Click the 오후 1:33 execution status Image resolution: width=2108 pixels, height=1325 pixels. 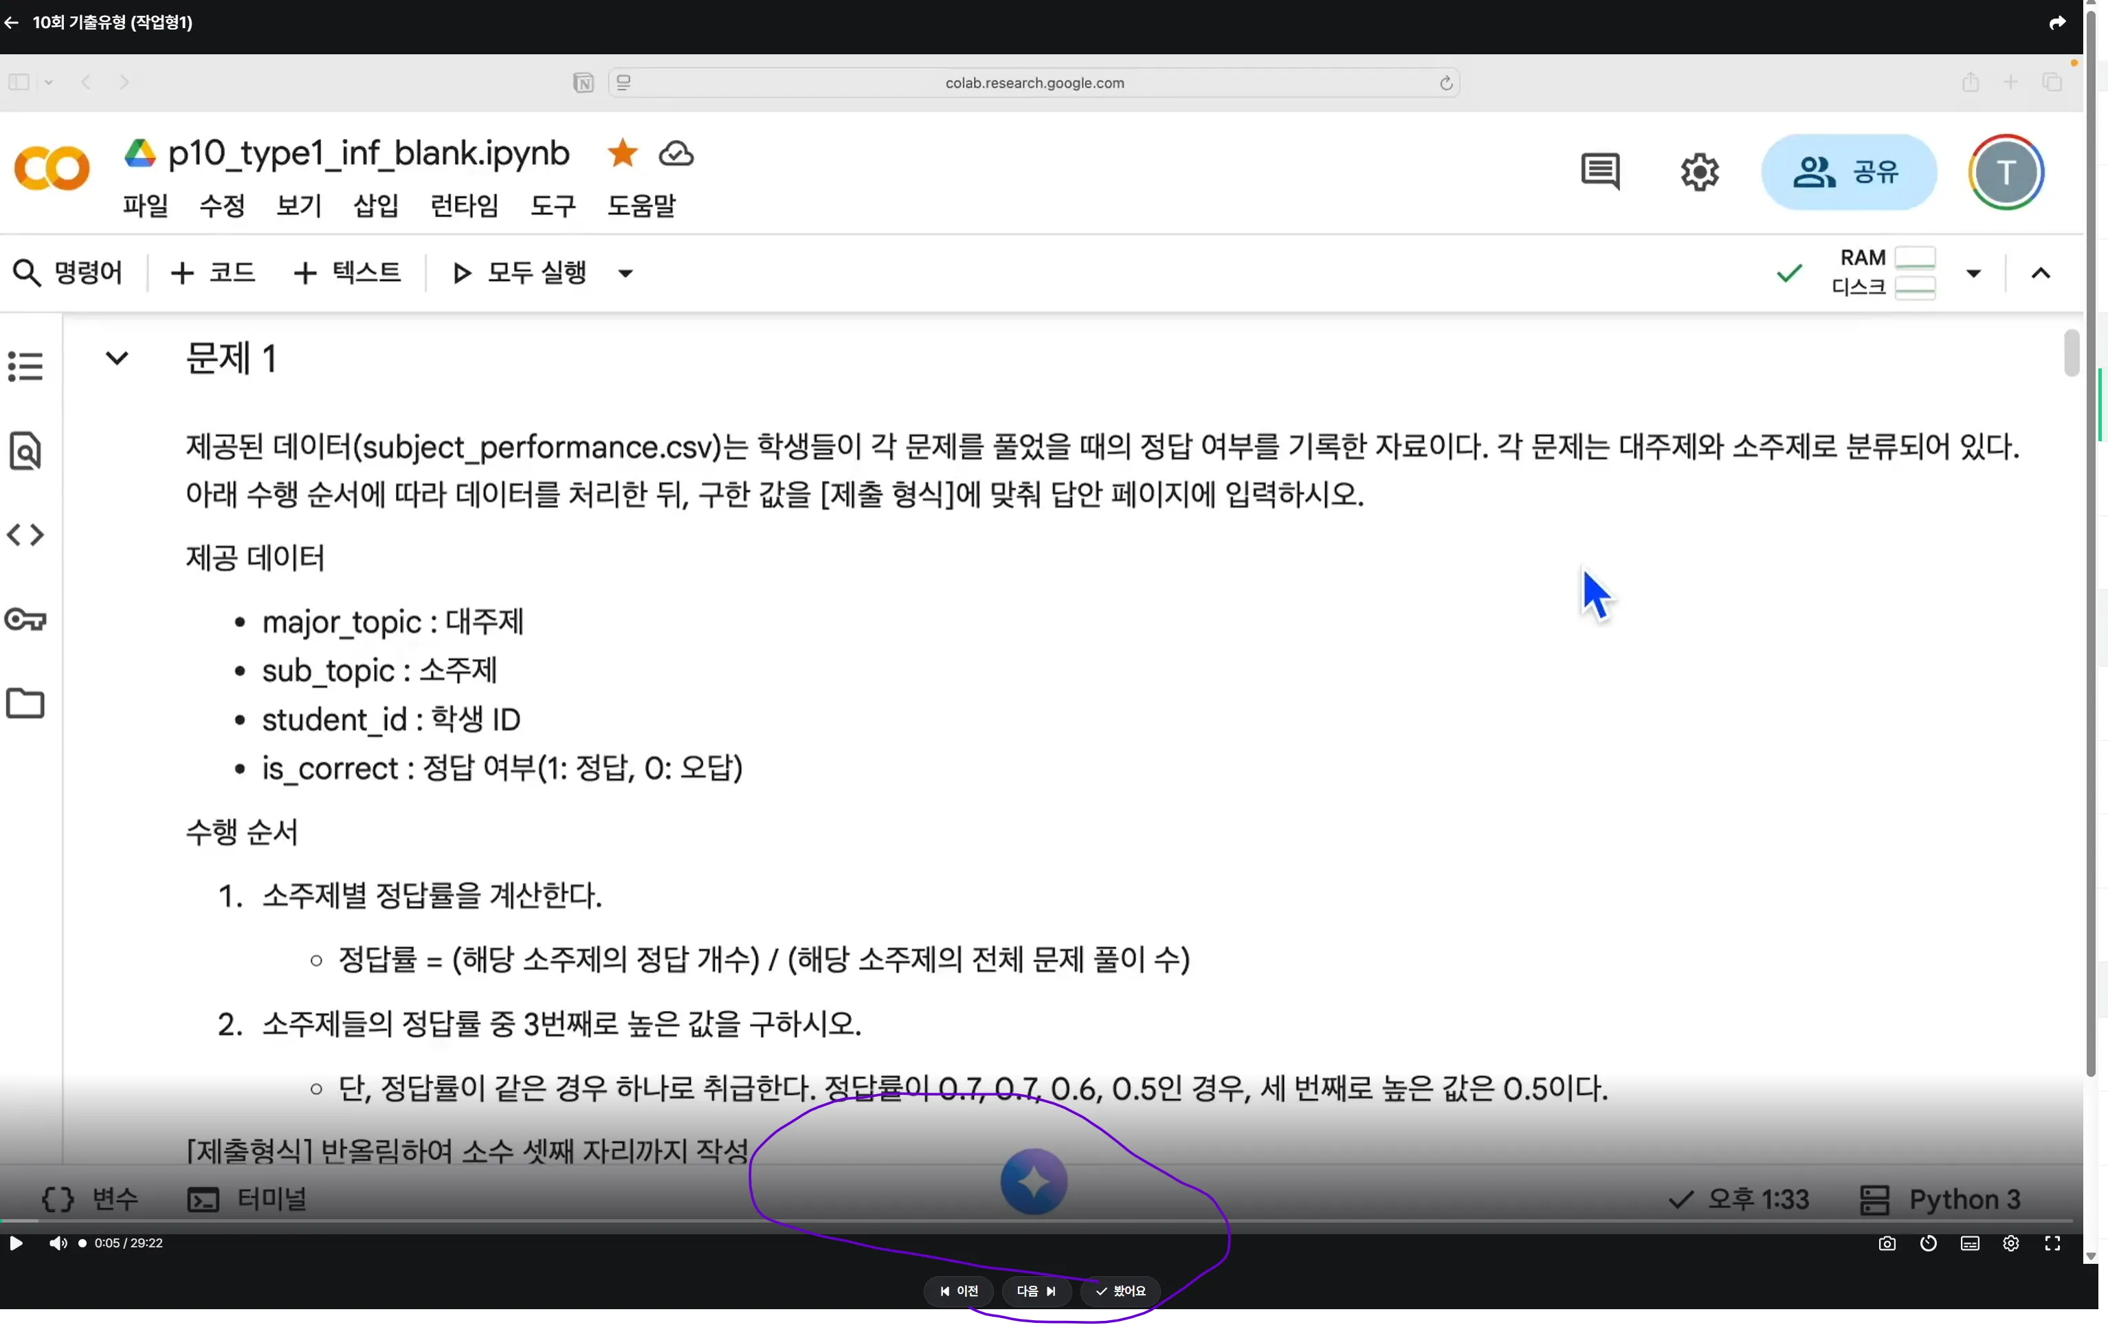tap(1739, 1199)
